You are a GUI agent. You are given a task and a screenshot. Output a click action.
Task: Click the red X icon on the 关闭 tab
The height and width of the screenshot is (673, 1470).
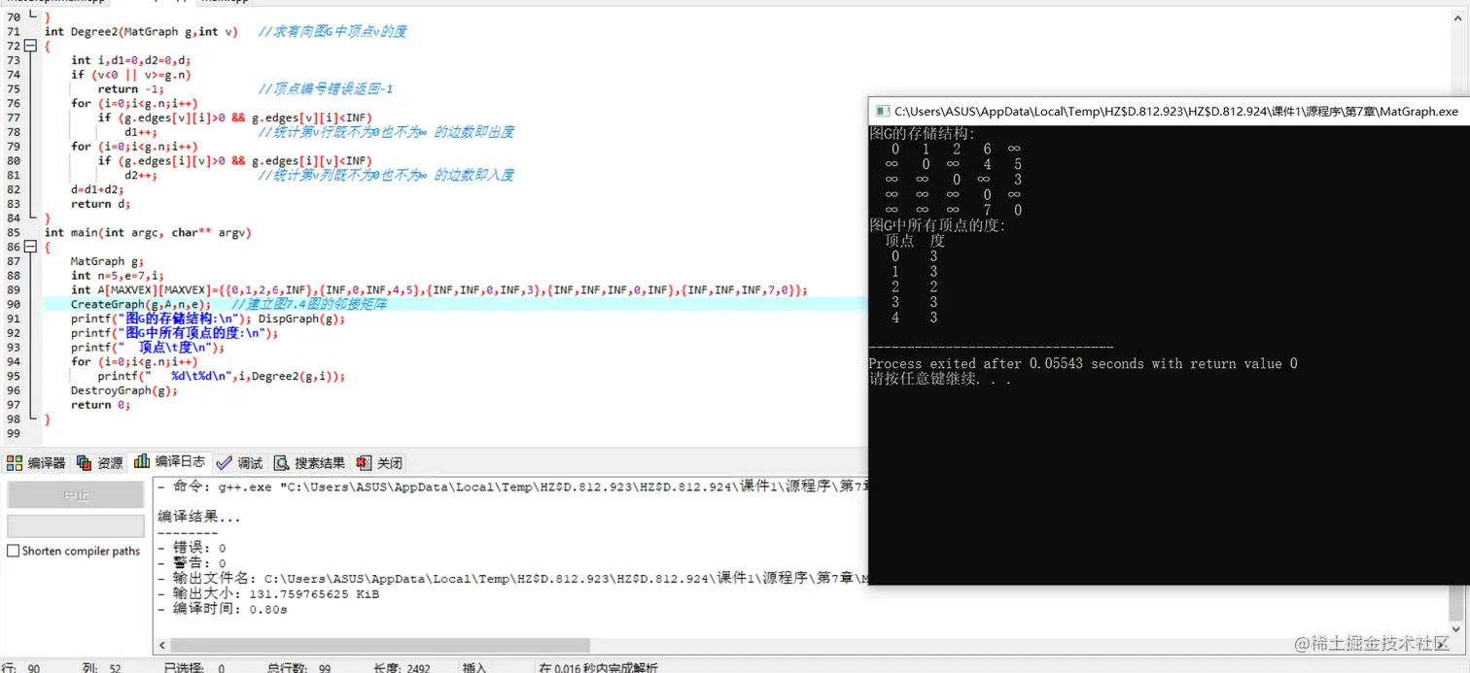(x=363, y=462)
